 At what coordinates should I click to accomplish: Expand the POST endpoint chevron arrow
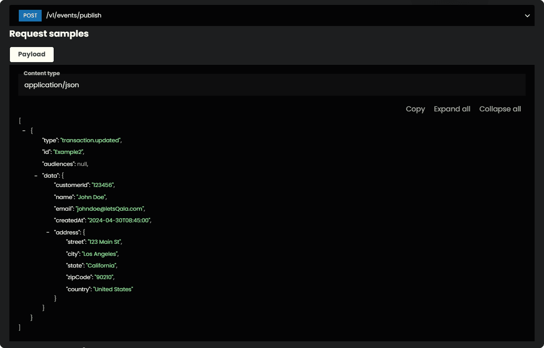tap(527, 16)
